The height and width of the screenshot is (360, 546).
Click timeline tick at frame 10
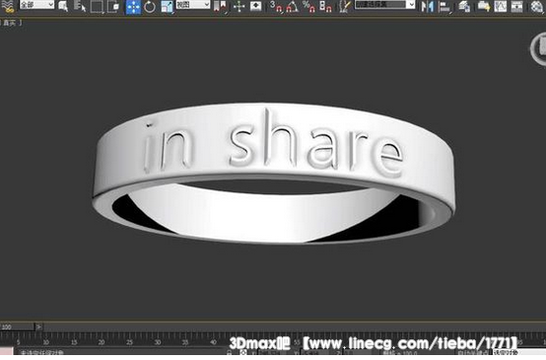click(46, 342)
